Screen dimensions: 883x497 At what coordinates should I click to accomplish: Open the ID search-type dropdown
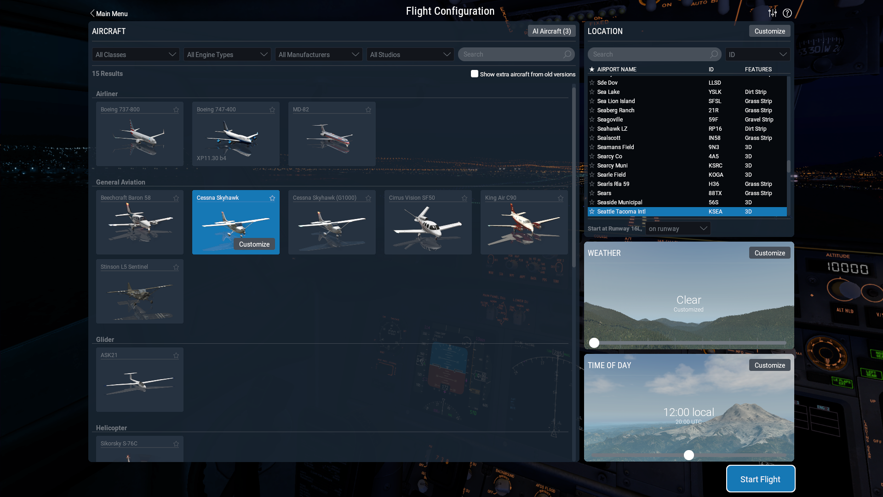click(758, 54)
